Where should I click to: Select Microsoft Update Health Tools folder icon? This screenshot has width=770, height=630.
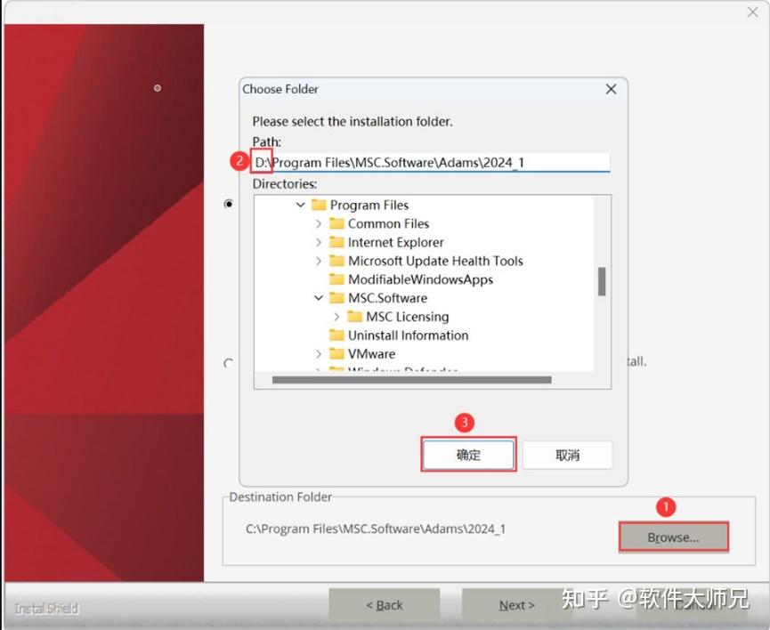(x=336, y=261)
